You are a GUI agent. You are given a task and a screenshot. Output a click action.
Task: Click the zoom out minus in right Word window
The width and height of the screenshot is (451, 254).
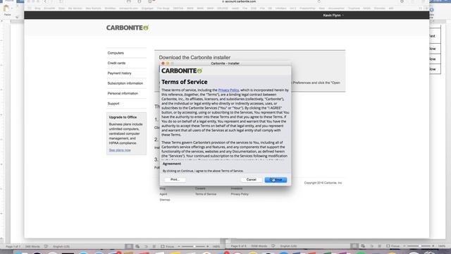click(404, 246)
